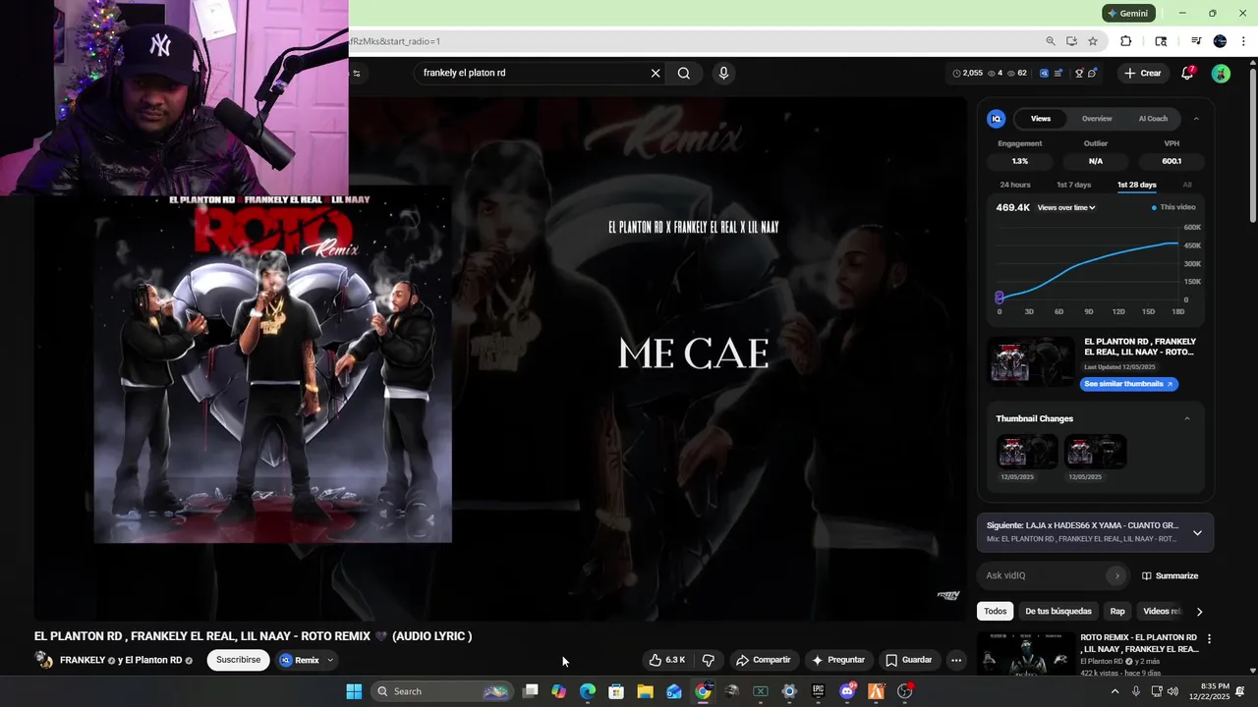
Task: Like the video with thumbs up
Action: pyautogui.click(x=667, y=660)
